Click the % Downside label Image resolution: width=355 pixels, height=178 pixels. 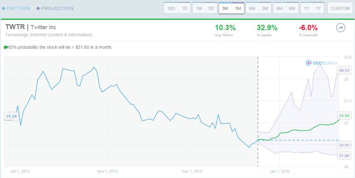[308, 36]
